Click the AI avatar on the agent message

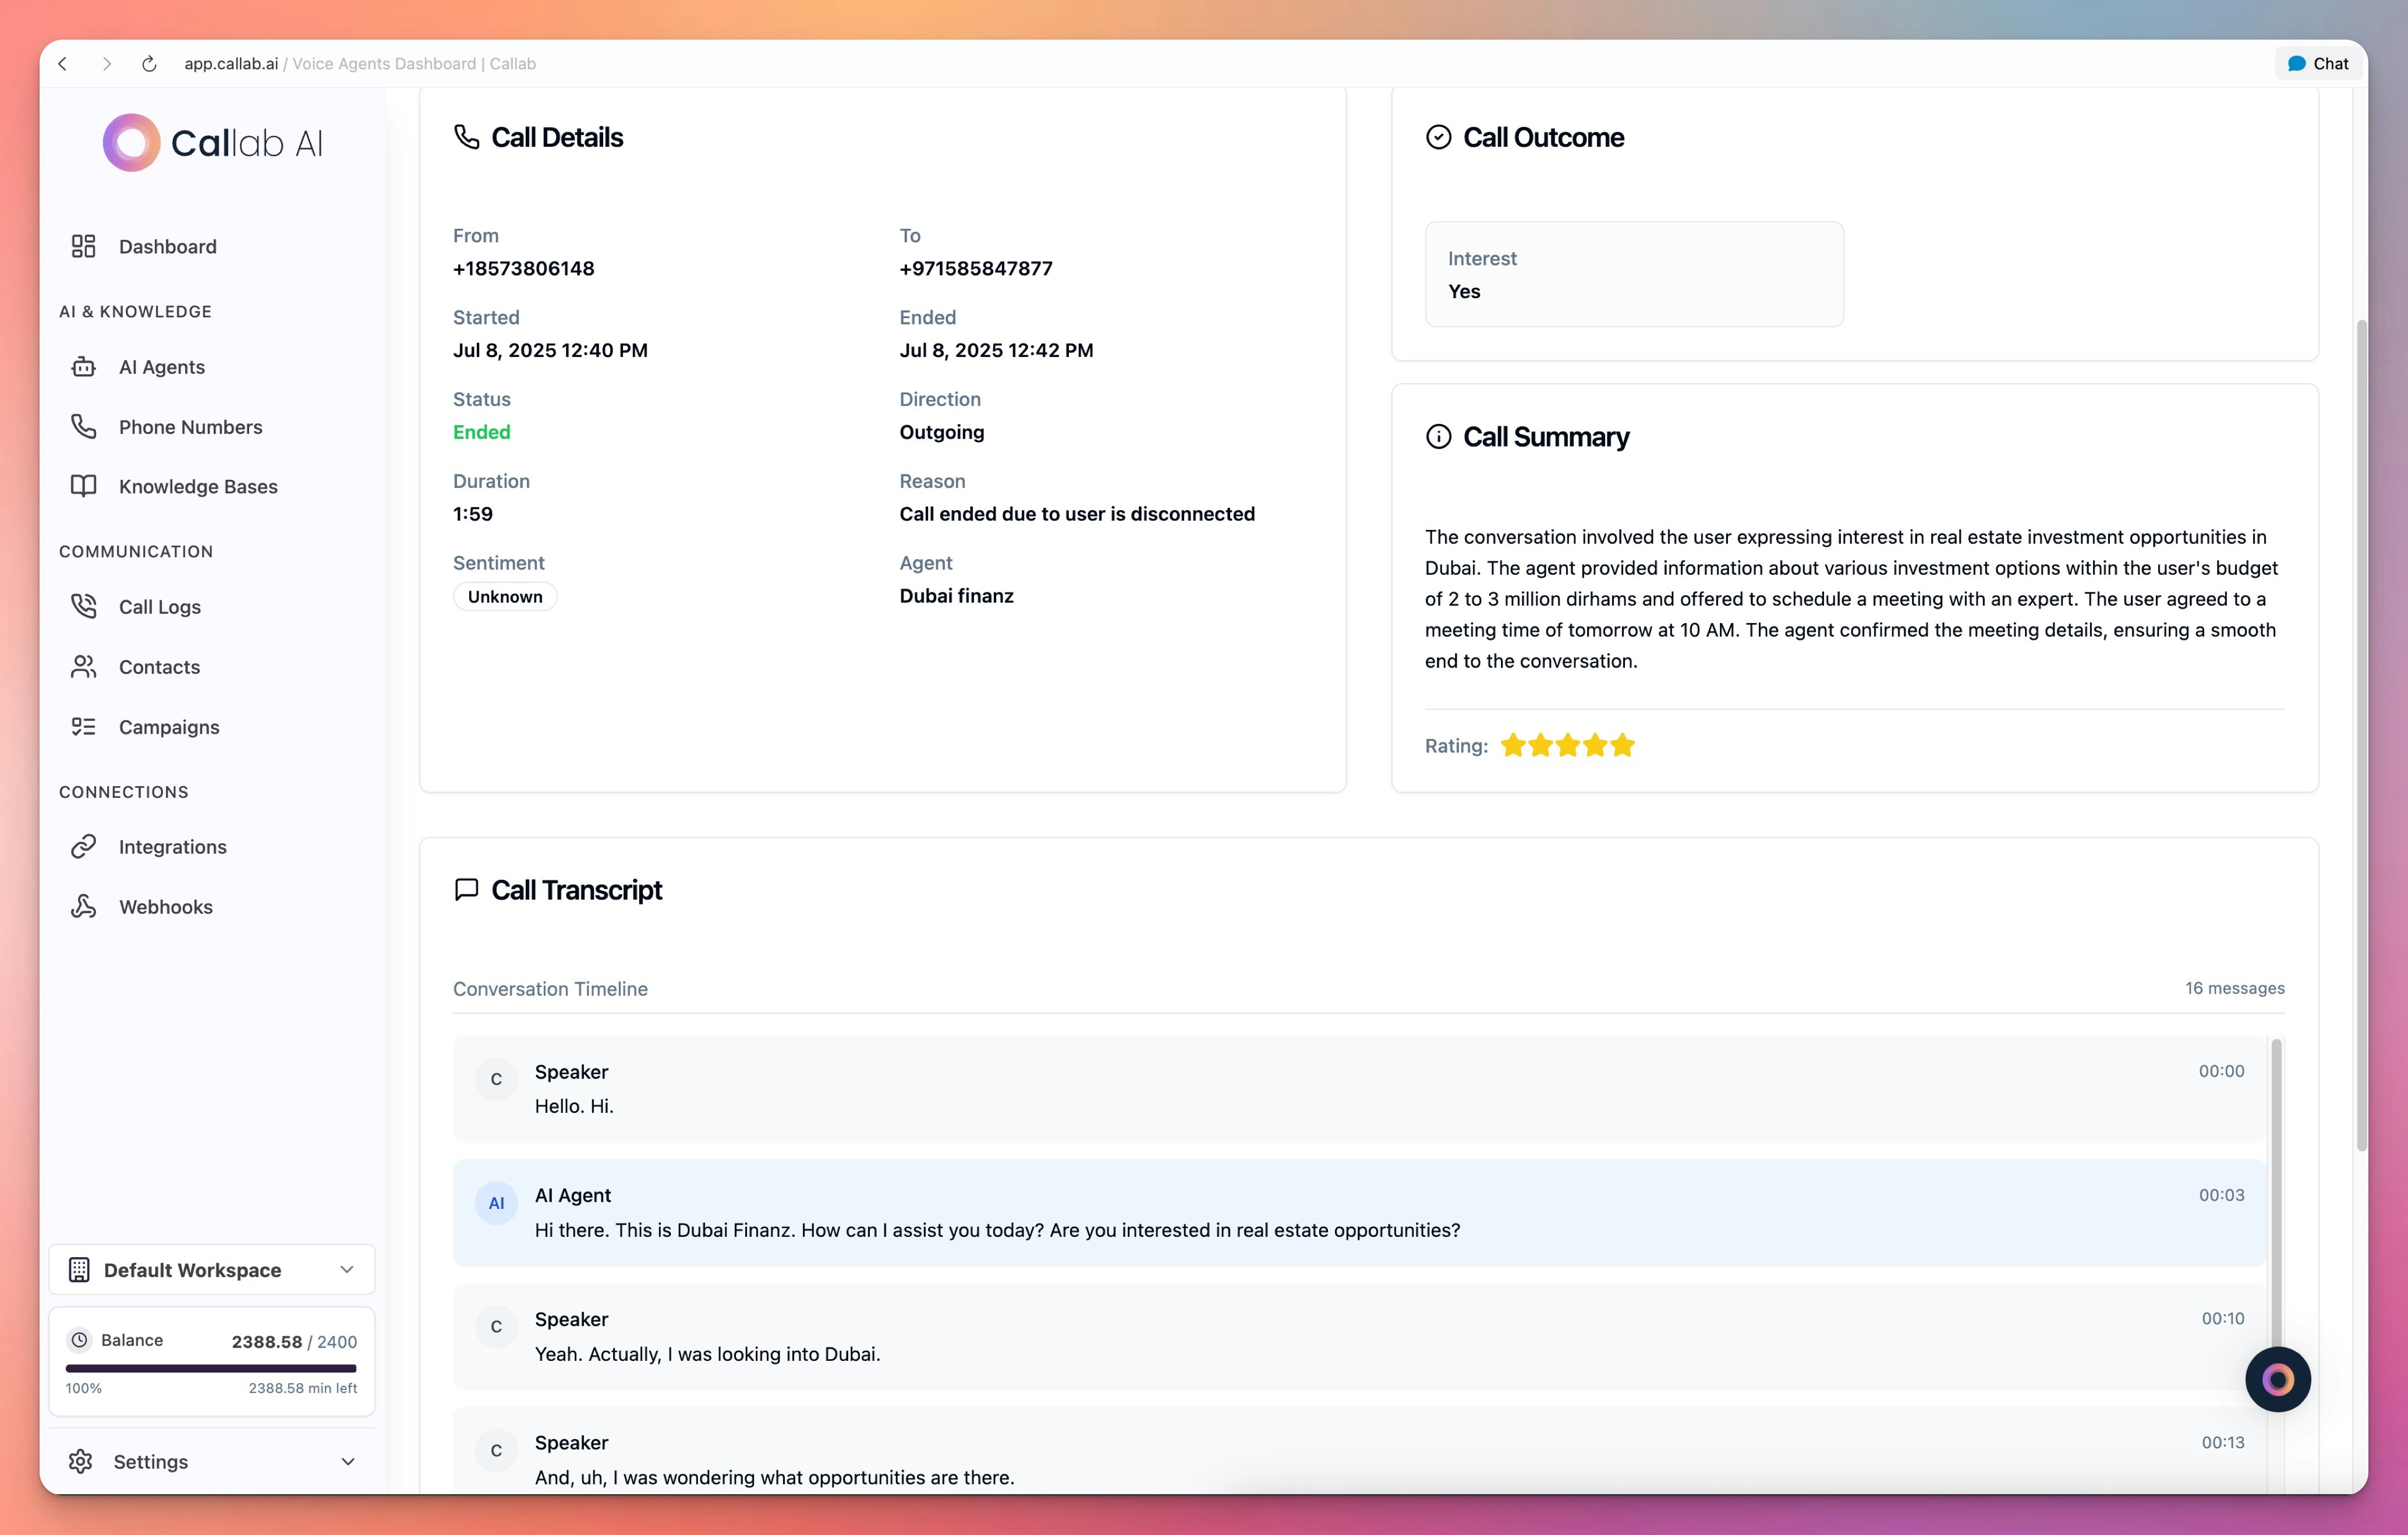[x=496, y=1203]
